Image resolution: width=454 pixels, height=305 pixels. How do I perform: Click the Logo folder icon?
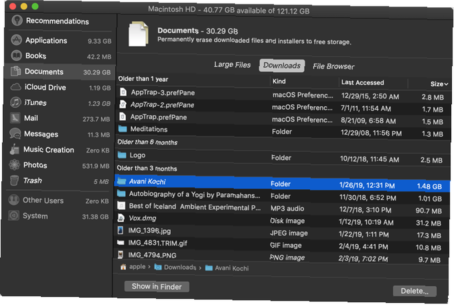point(122,155)
